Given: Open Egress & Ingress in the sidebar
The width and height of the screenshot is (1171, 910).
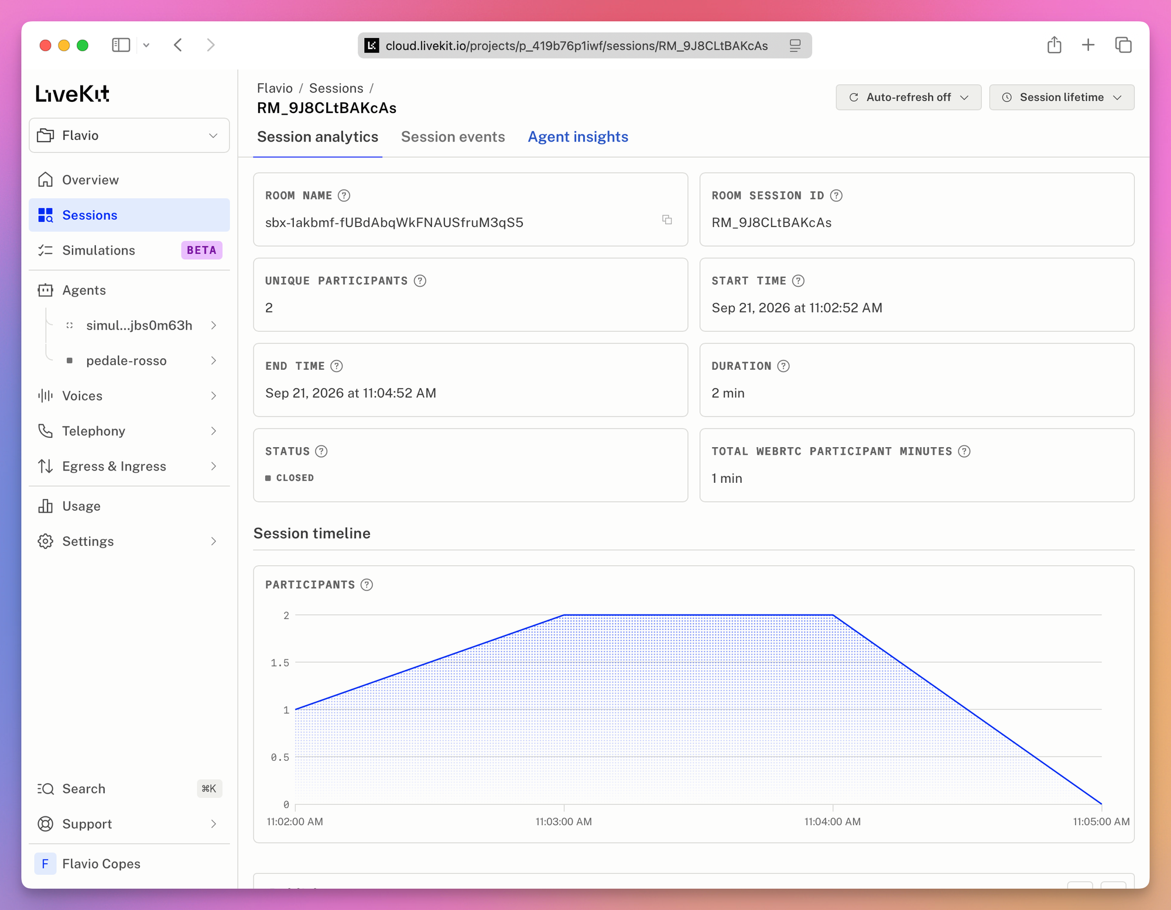Looking at the screenshot, I should point(129,466).
